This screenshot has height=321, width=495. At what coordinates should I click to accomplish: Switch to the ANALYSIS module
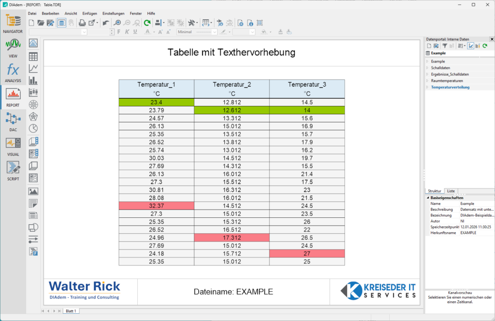[x=13, y=72]
